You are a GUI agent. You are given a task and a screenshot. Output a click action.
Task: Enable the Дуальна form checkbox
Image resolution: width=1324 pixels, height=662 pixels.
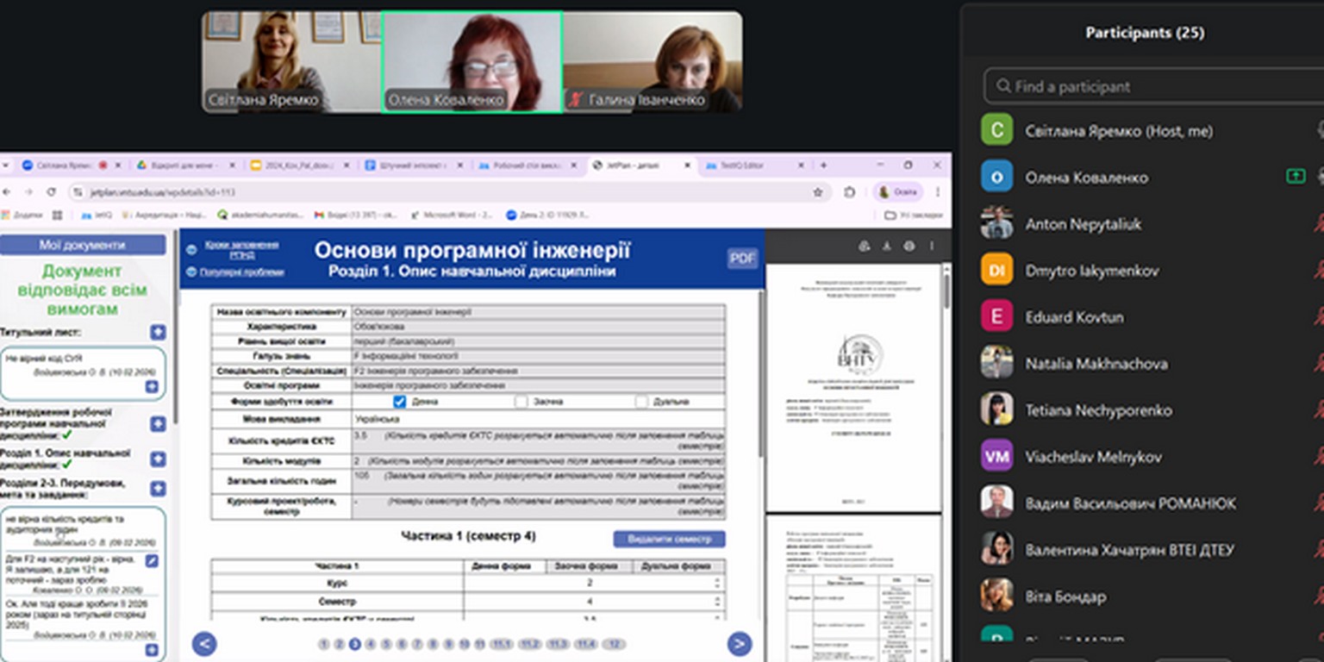coord(640,402)
